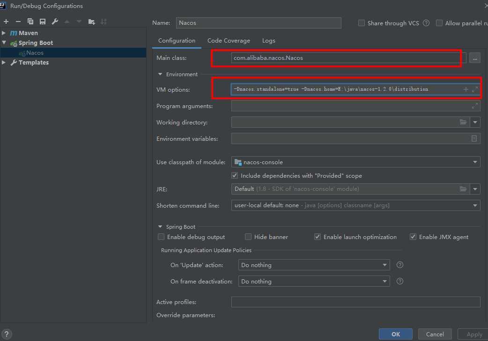Collapse the Spring Boot tree node
The image size is (488, 341).
[4, 43]
